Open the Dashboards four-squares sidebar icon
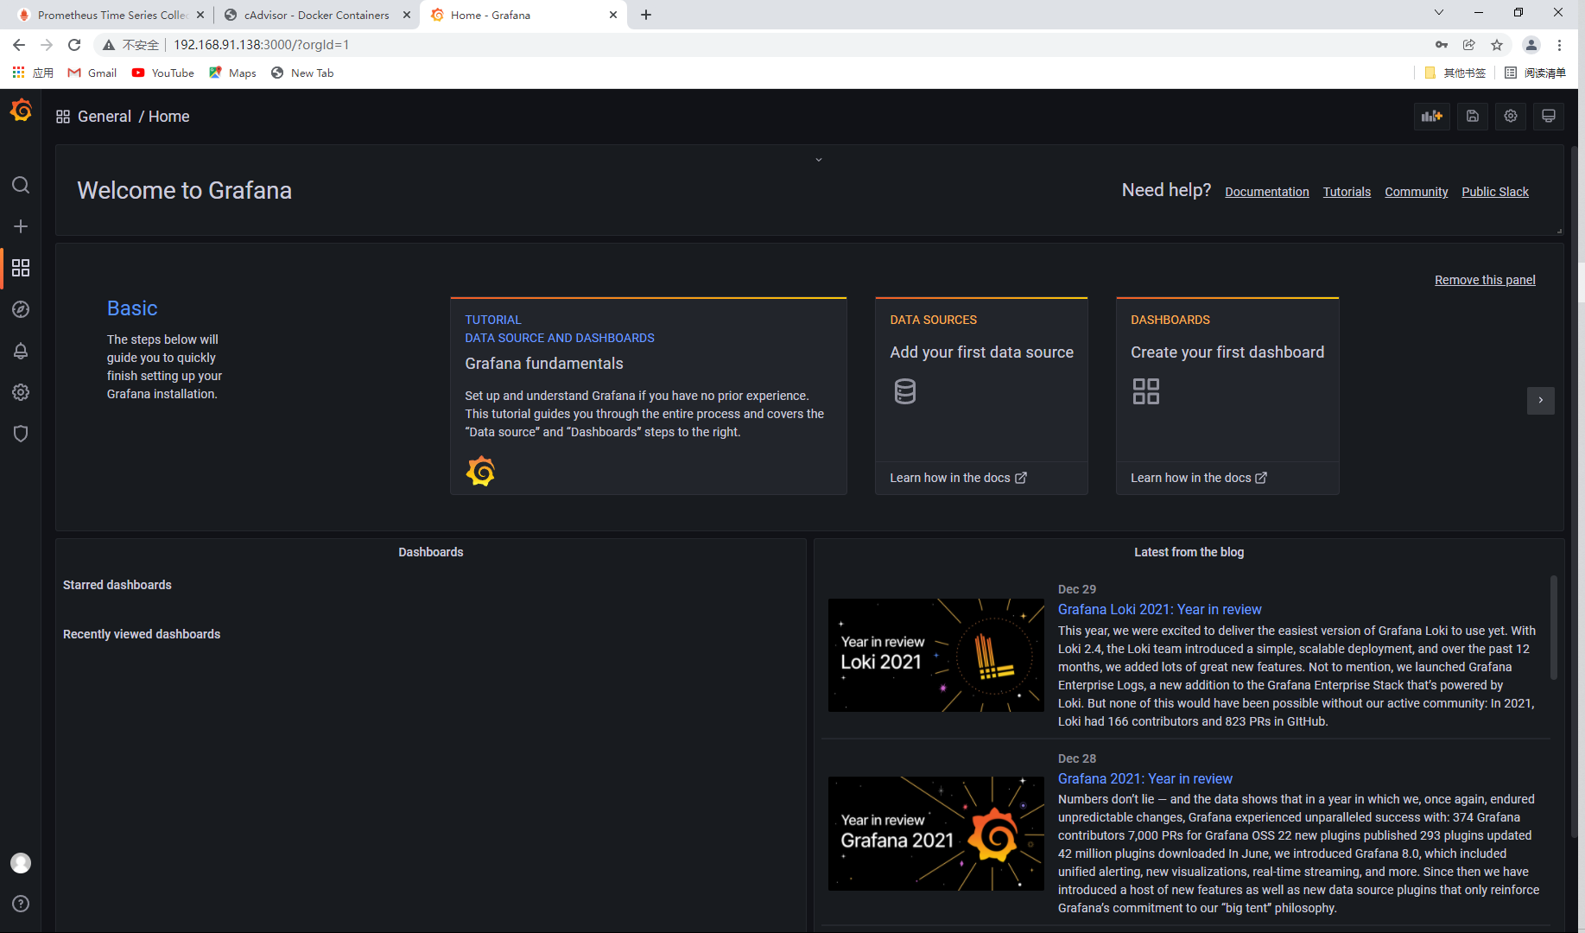The width and height of the screenshot is (1585, 933). click(21, 268)
